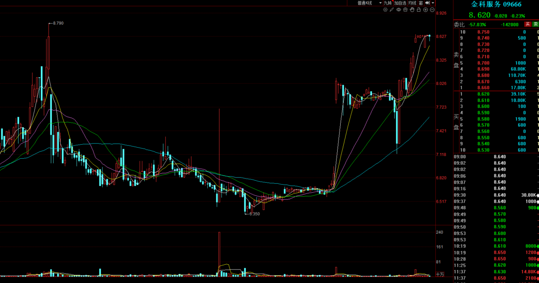Viewport: 539px width, 283px height.
Task: Open the 窗 window layout option
Action: 420,3
